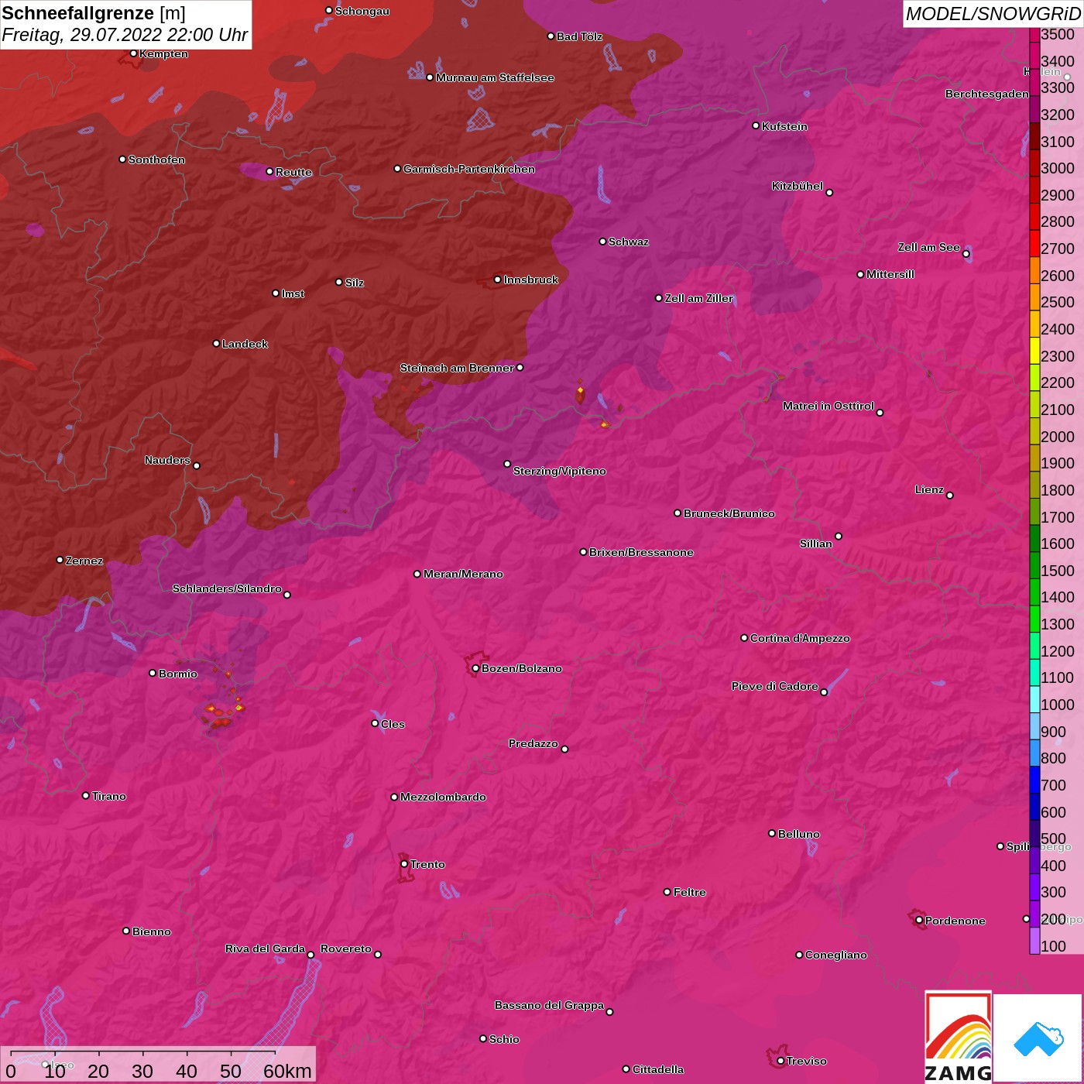This screenshot has height=1084, width=1084.
Task: Click the Garmisch-Partenkirchen label
Action: [x=469, y=169]
